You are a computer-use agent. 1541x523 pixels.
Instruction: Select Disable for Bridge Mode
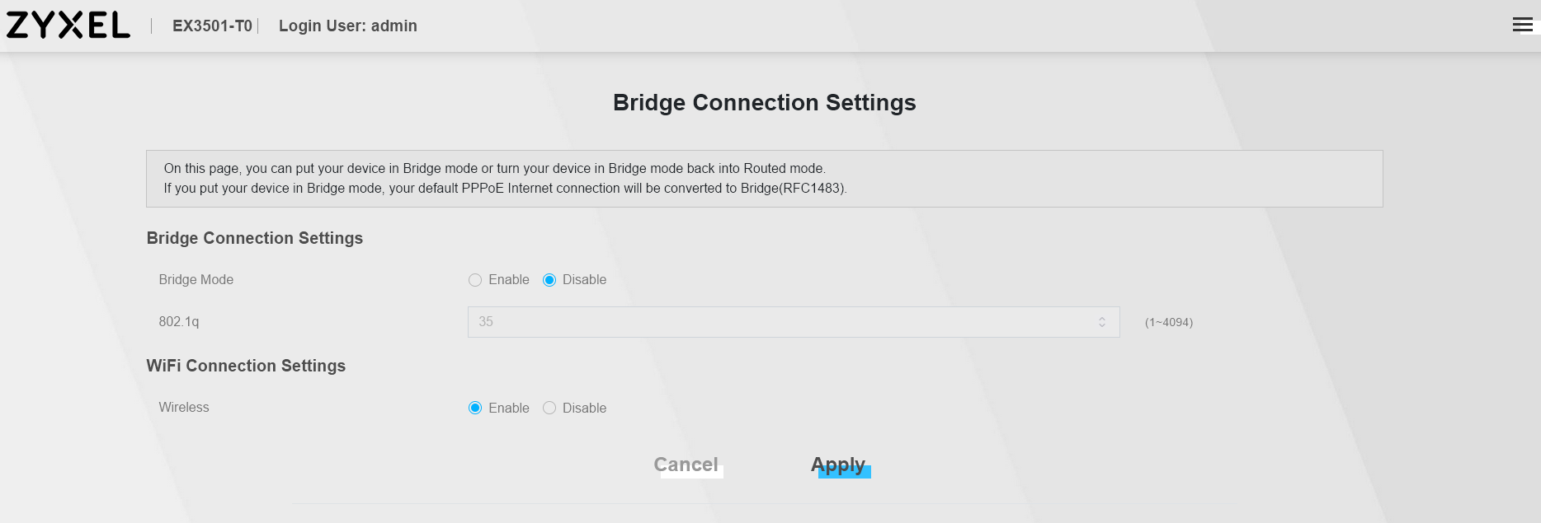[549, 280]
